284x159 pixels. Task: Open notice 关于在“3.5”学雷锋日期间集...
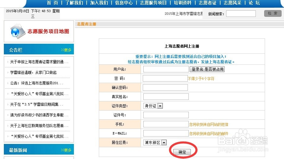click(x=37, y=105)
